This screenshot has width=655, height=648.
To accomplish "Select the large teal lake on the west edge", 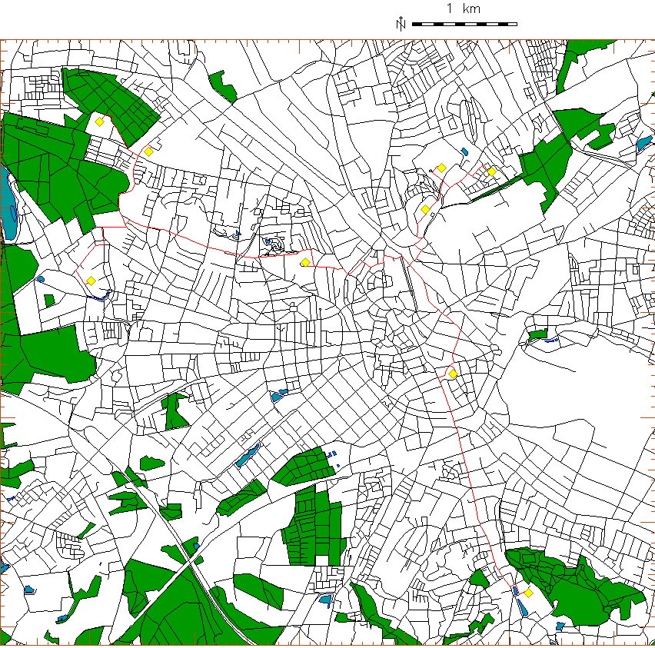I will tap(8, 204).
